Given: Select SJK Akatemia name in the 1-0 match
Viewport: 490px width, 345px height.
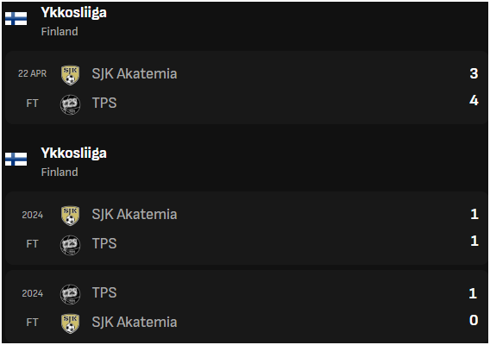Looking at the screenshot, I should (x=135, y=323).
